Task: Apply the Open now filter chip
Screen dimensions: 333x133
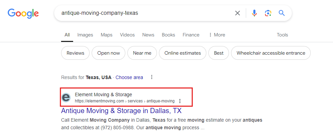Action: click(x=108, y=53)
